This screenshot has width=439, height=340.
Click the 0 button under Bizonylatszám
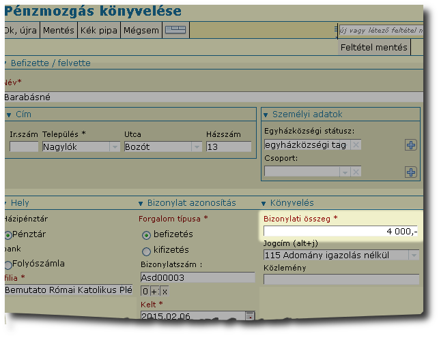click(145, 291)
